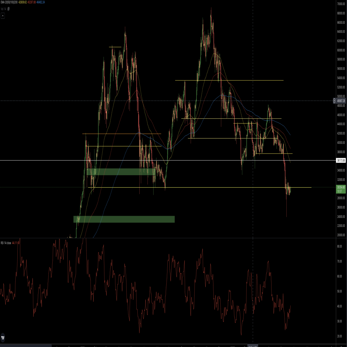Select the EMA 20/50/100/200 indicator legend
Viewport: 347px width, 347px height.
(9, 2)
